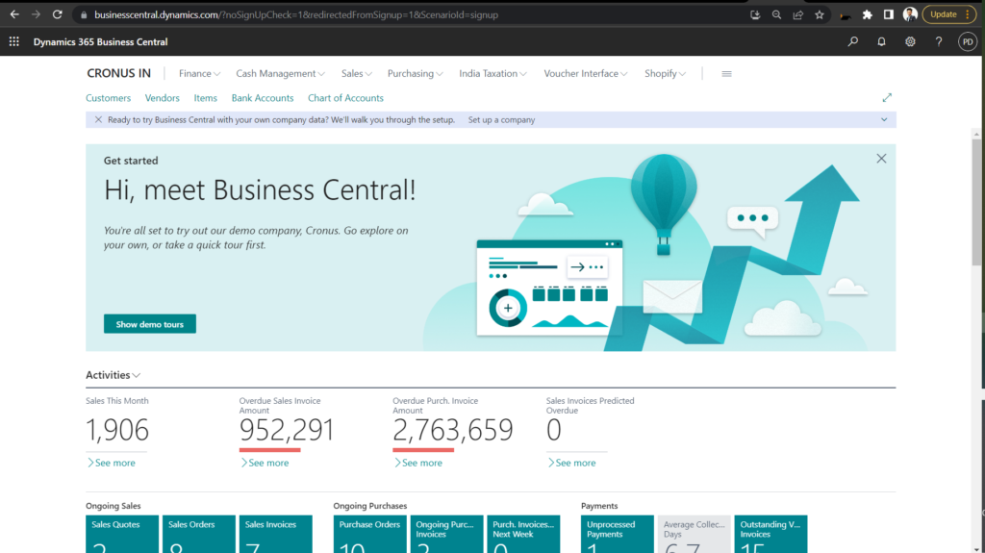Screen dimensions: 985x553
Task: See more under Sales This Month
Action: click(x=112, y=463)
